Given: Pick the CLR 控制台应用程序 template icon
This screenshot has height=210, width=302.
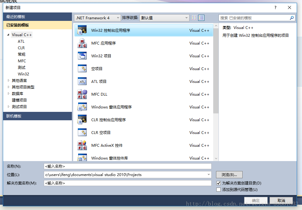Looking at the screenshot, I should [x=82, y=120].
